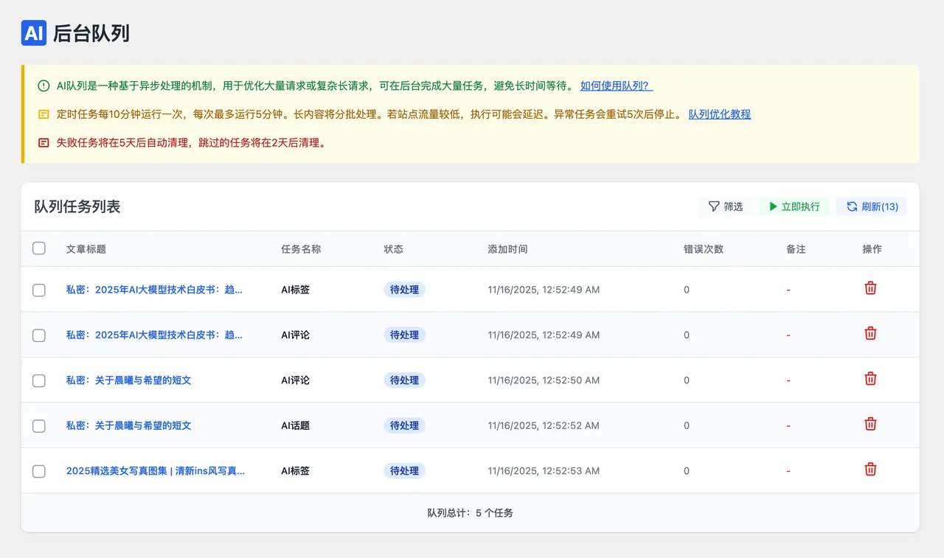This screenshot has height=558, width=944.
Task: Click 待处理 status badge in first row
Action: click(x=404, y=290)
